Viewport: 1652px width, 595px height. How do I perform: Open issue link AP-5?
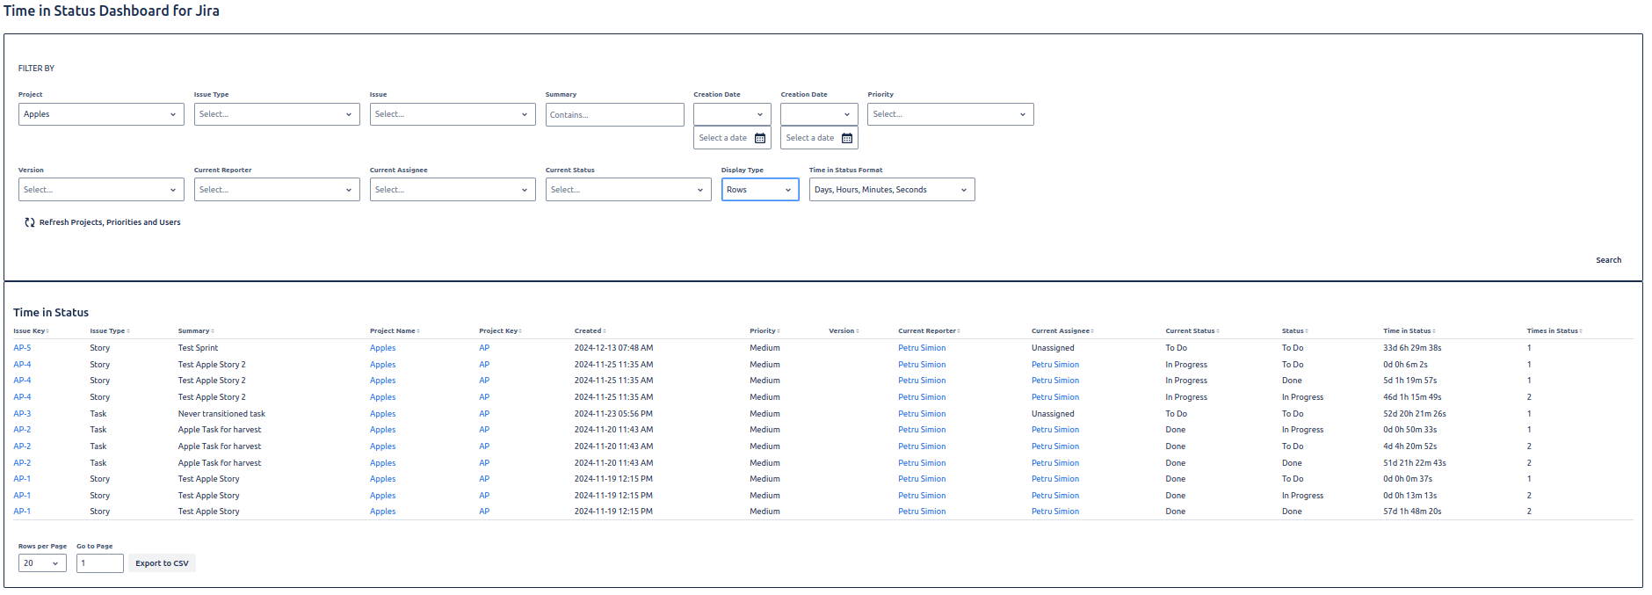22,348
